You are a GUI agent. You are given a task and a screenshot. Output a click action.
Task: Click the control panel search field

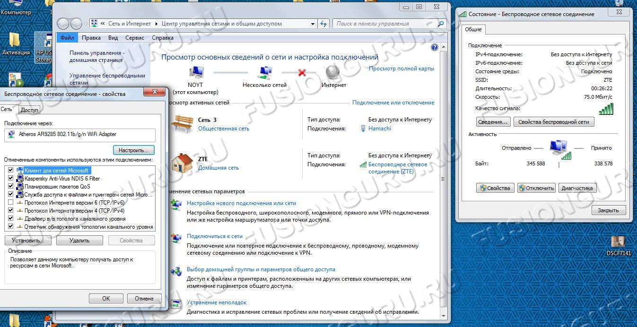point(385,24)
